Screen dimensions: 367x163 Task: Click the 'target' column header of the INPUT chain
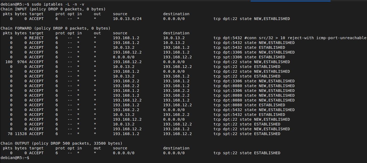coord(36,14)
